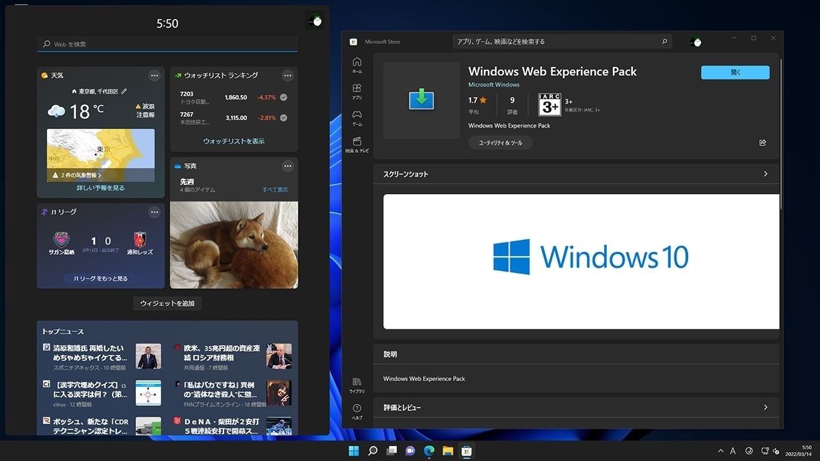820x461 pixels.
Task: Click check icon next to Toyota 7203 stock
Action: tap(284, 98)
